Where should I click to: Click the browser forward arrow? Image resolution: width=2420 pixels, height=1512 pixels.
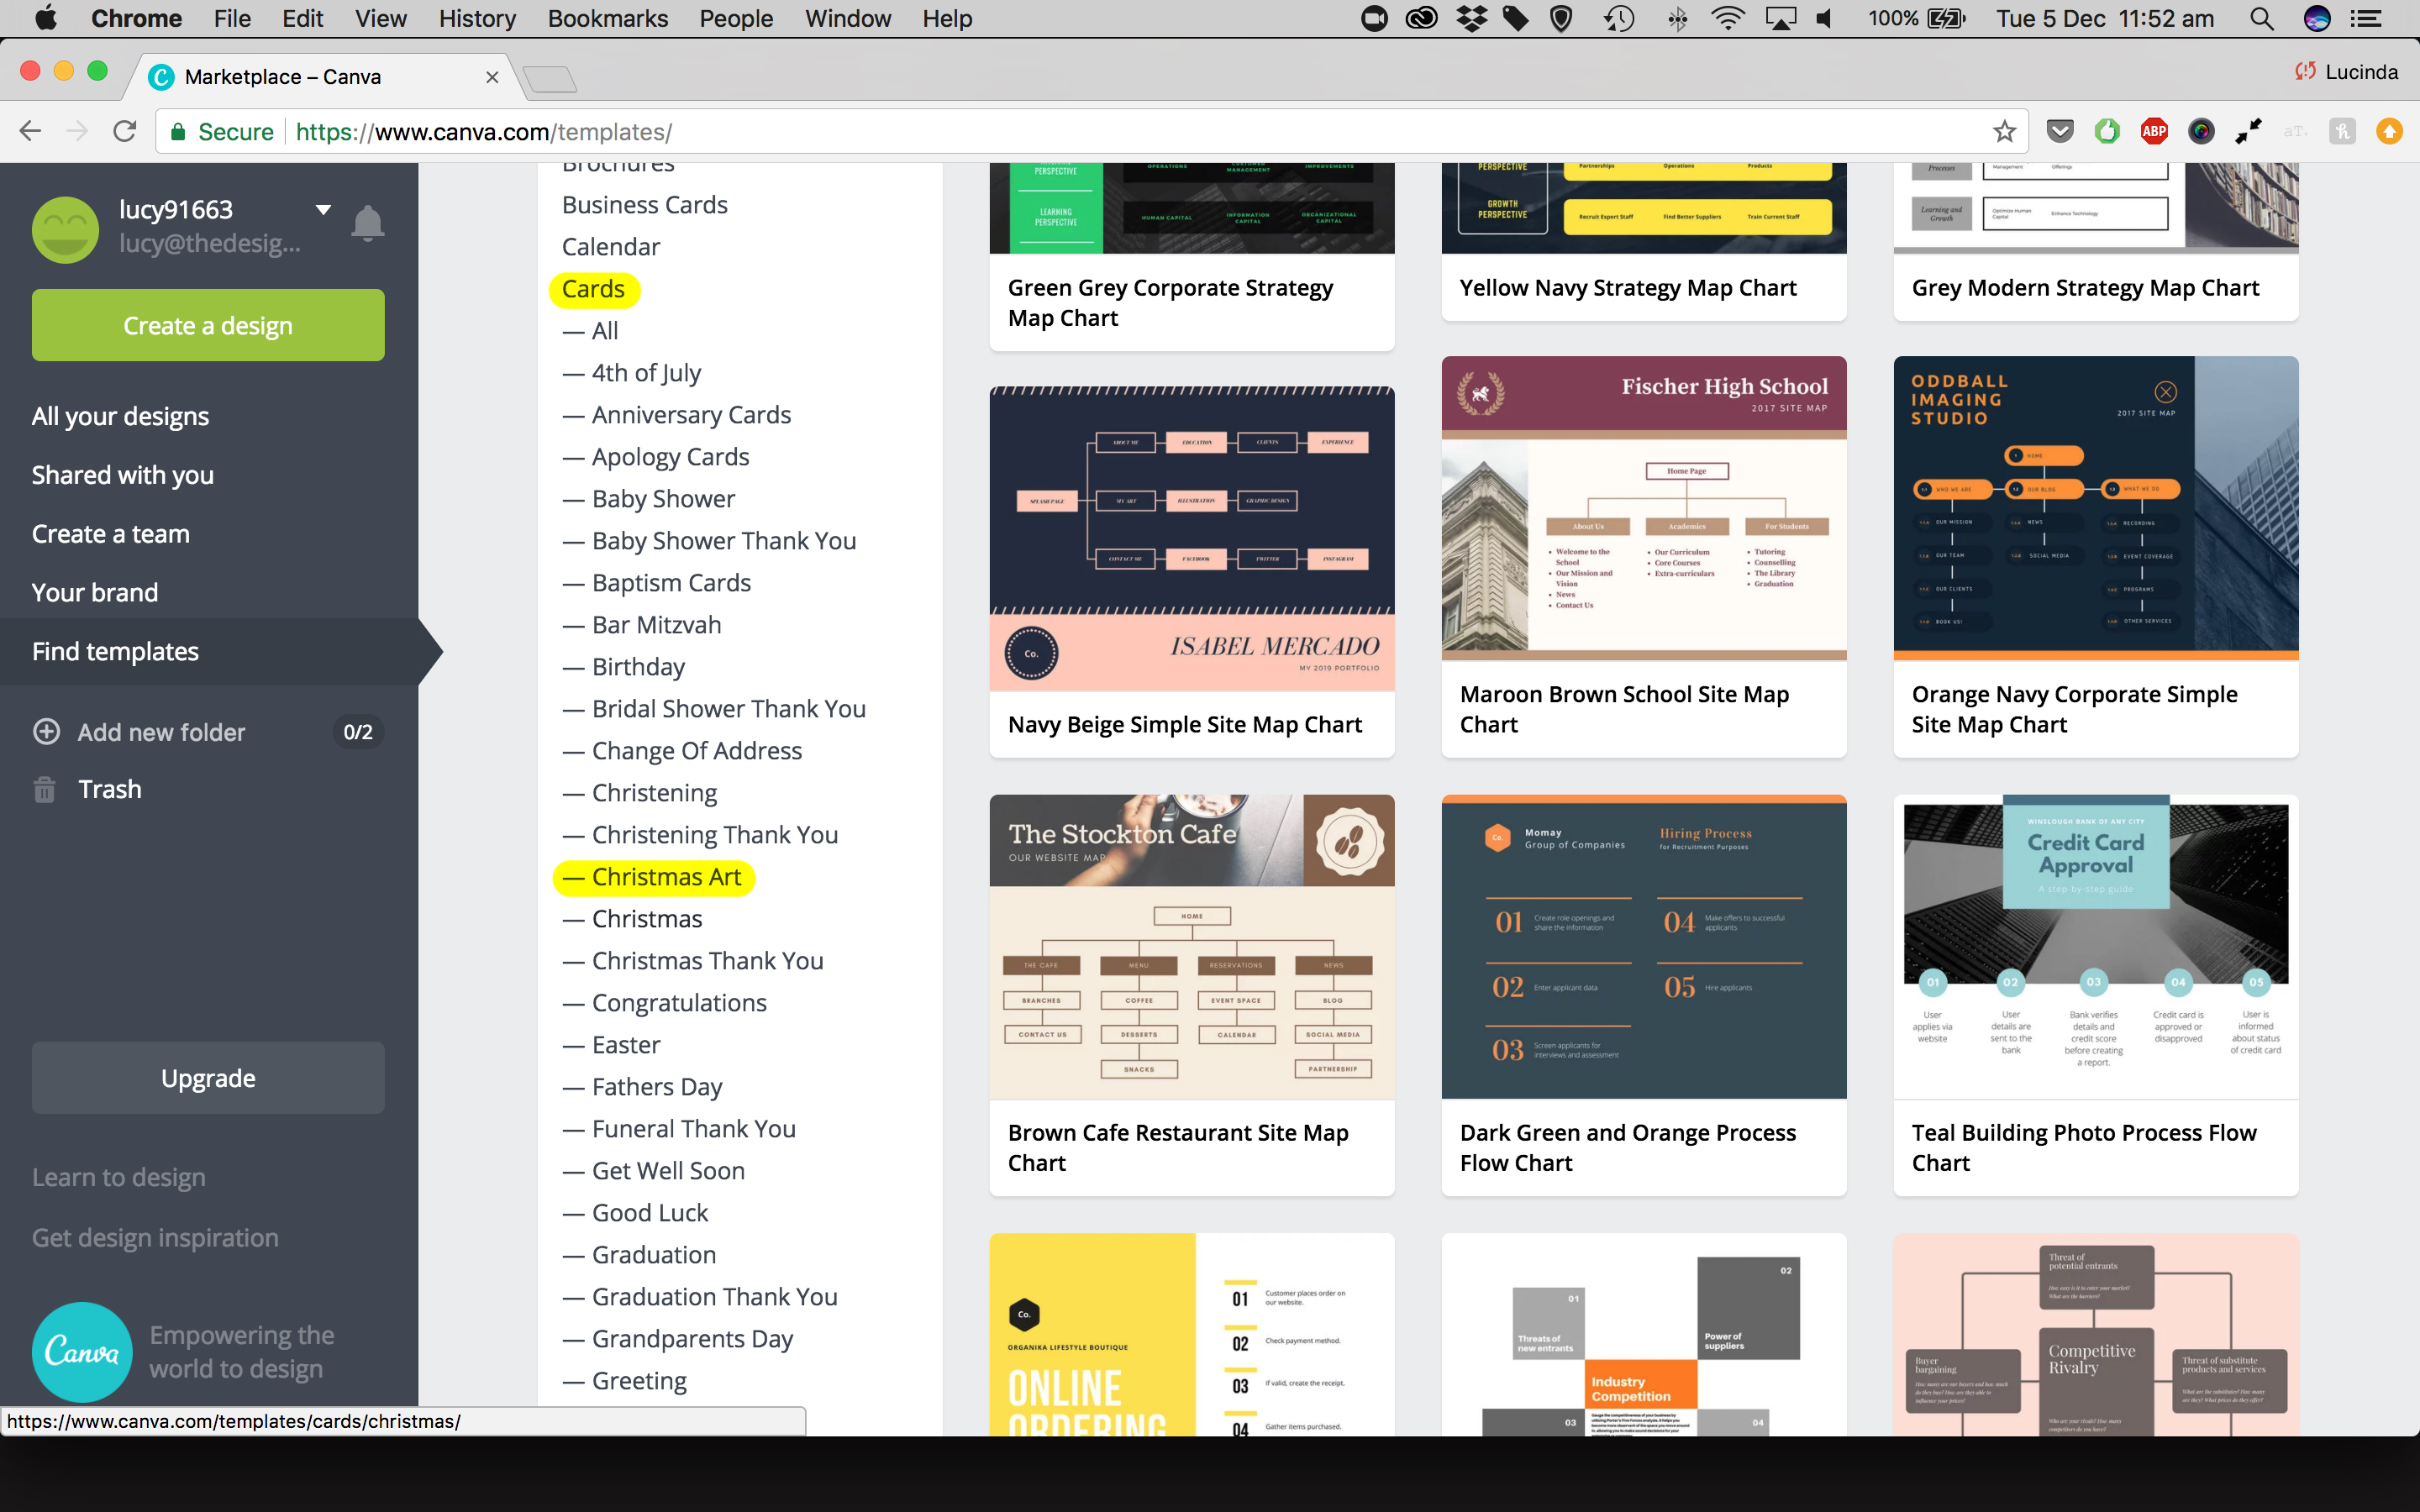tap(77, 131)
